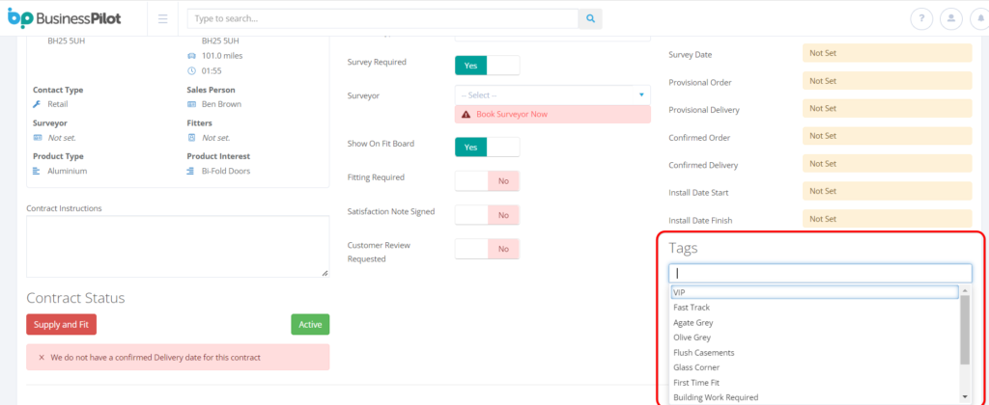Click into the Contract Instructions text area

click(177, 246)
